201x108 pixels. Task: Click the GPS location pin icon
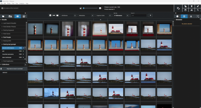point(192,6)
